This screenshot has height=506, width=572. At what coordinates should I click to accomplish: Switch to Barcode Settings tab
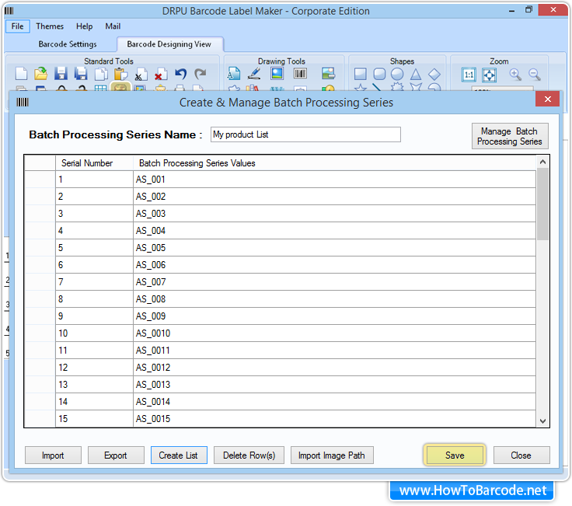click(x=68, y=44)
